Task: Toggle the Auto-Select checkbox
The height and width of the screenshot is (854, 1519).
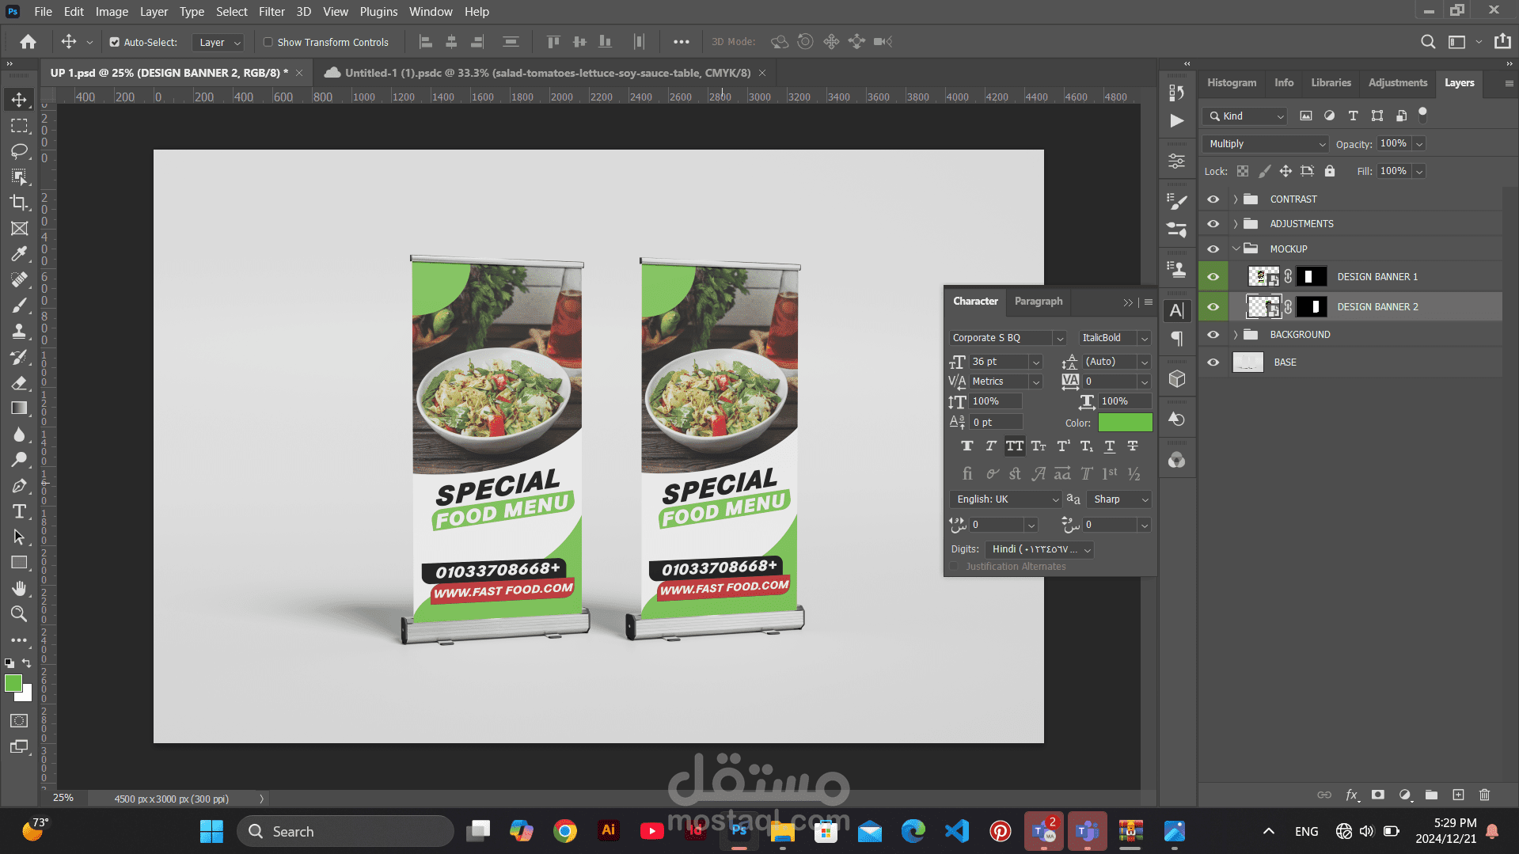Action: [115, 43]
